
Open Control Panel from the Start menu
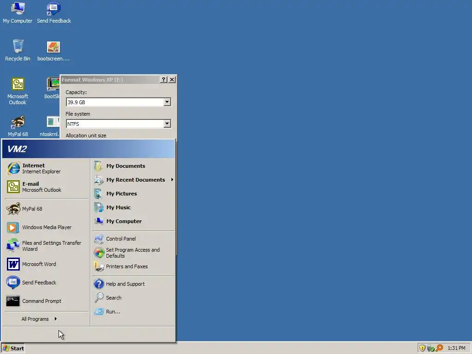click(133, 239)
